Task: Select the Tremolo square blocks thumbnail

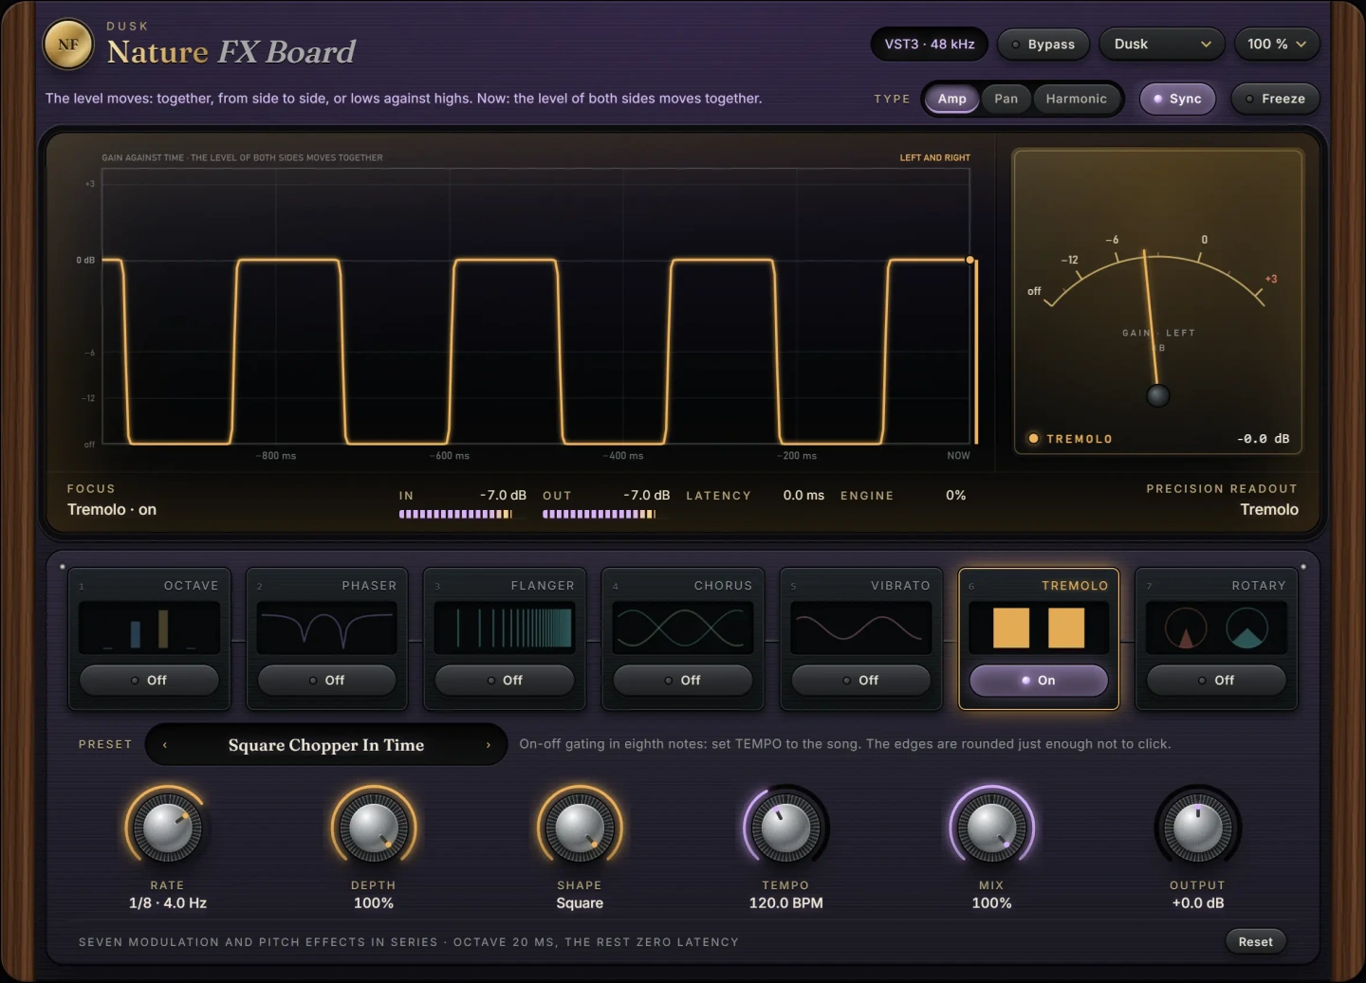Action: point(1039,628)
